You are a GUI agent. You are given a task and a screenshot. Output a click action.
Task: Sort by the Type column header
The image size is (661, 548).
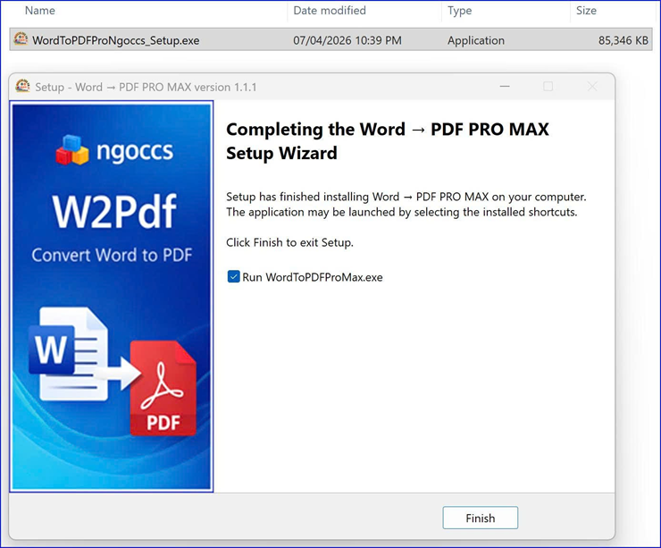(x=460, y=11)
